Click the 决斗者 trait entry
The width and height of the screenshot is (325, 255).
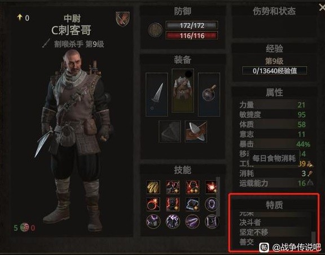250,222
